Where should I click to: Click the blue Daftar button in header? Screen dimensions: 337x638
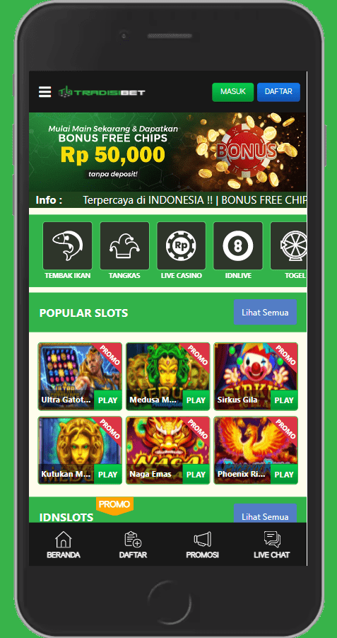pos(278,92)
